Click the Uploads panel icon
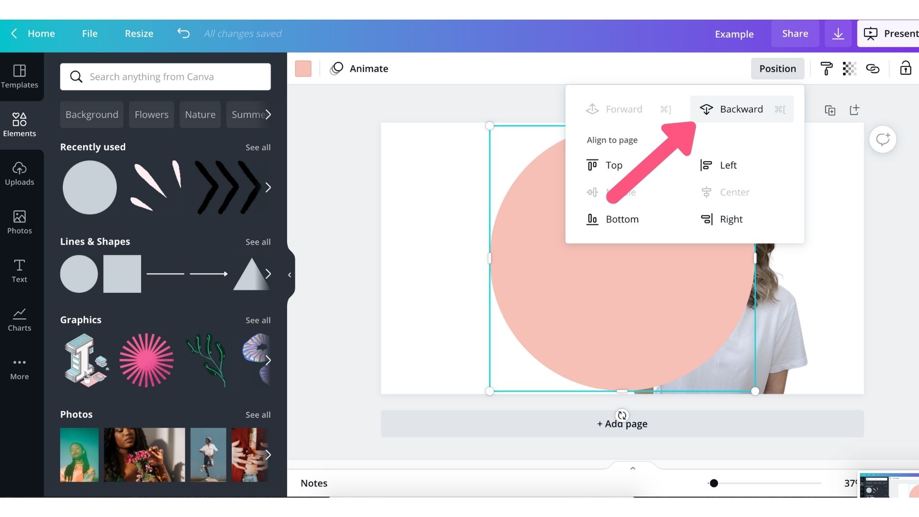The image size is (919, 517). [19, 174]
